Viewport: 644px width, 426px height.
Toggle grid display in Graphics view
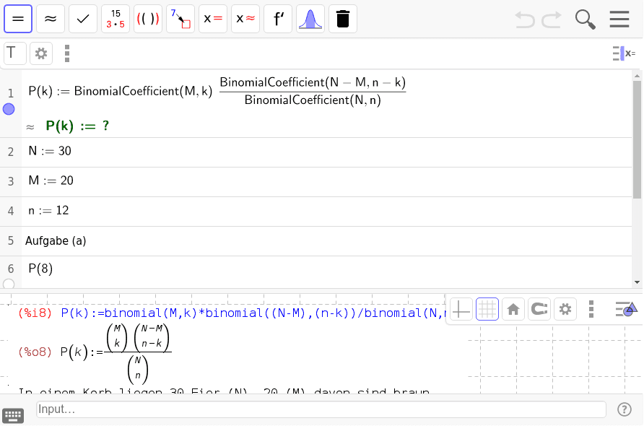(x=487, y=309)
